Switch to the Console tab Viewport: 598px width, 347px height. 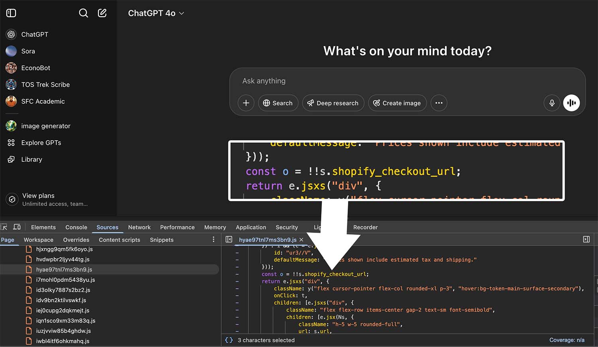(x=76, y=227)
